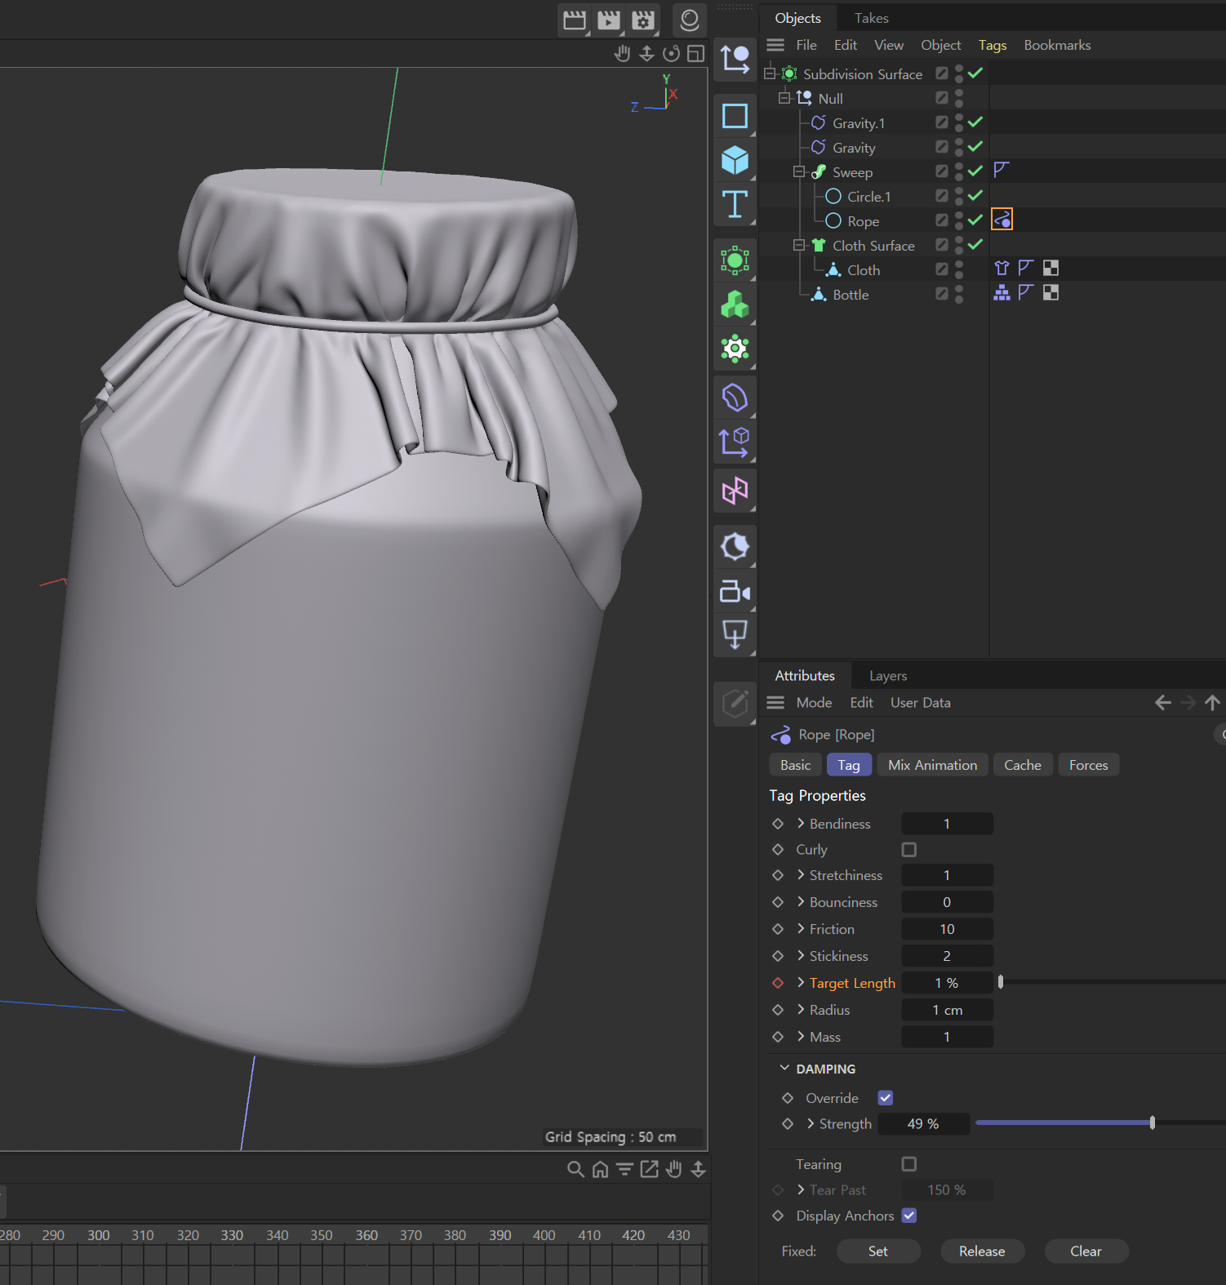The image size is (1226, 1285).
Task: Adjust the damping Strength slider
Action: pyautogui.click(x=1152, y=1123)
